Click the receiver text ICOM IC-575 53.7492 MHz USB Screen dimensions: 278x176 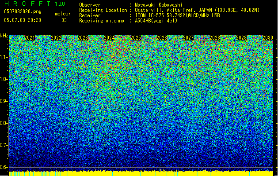tap(178, 15)
